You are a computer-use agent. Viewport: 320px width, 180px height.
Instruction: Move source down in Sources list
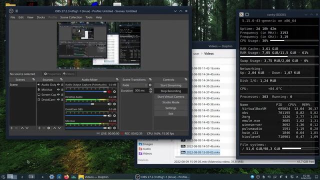pyautogui.click(x=59, y=128)
